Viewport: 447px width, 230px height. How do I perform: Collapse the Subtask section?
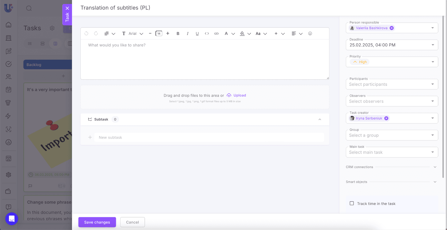point(320,119)
